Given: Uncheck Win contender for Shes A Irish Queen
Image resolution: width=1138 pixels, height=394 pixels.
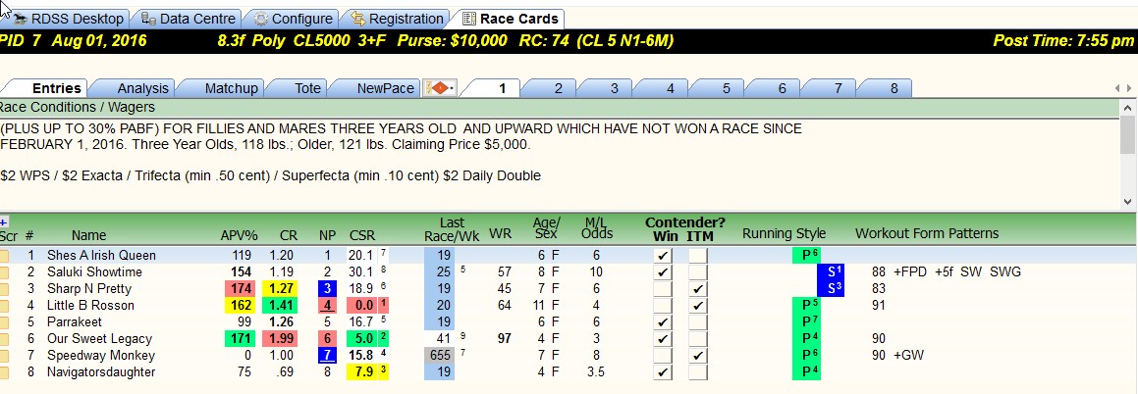Looking at the screenshot, I should tap(662, 256).
